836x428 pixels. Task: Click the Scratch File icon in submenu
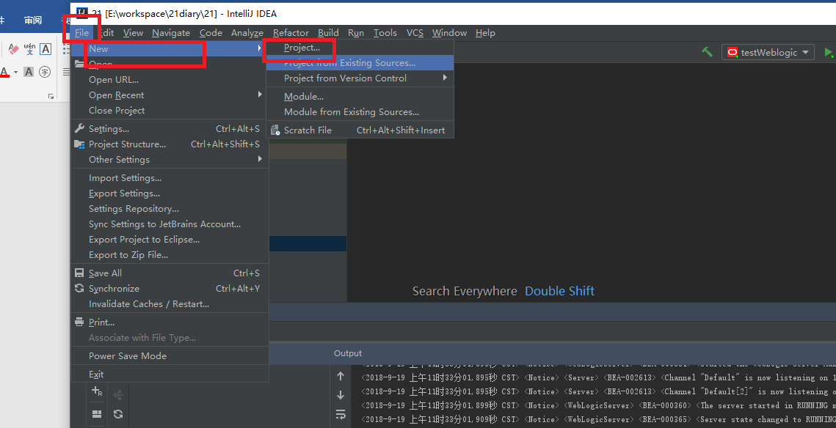[x=275, y=130]
